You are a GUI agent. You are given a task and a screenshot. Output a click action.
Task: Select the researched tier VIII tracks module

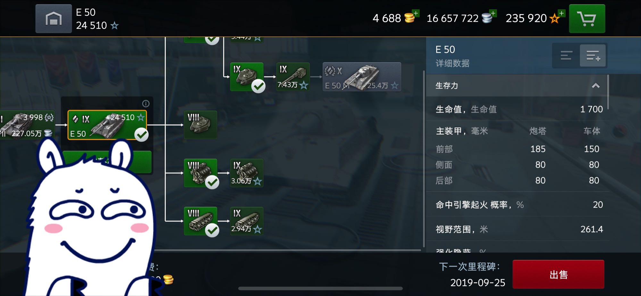[x=201, y=221]
